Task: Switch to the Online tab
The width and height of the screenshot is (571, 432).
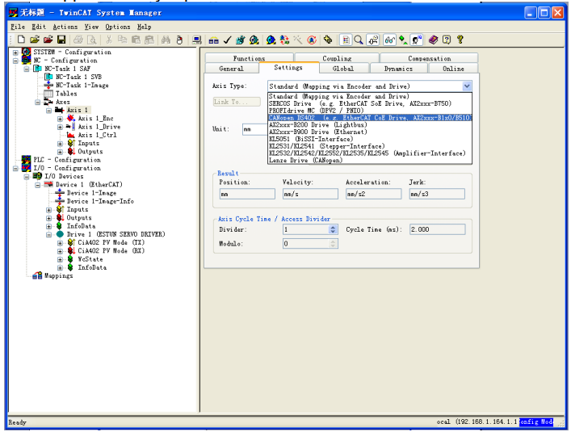Action: click(453, 69)
